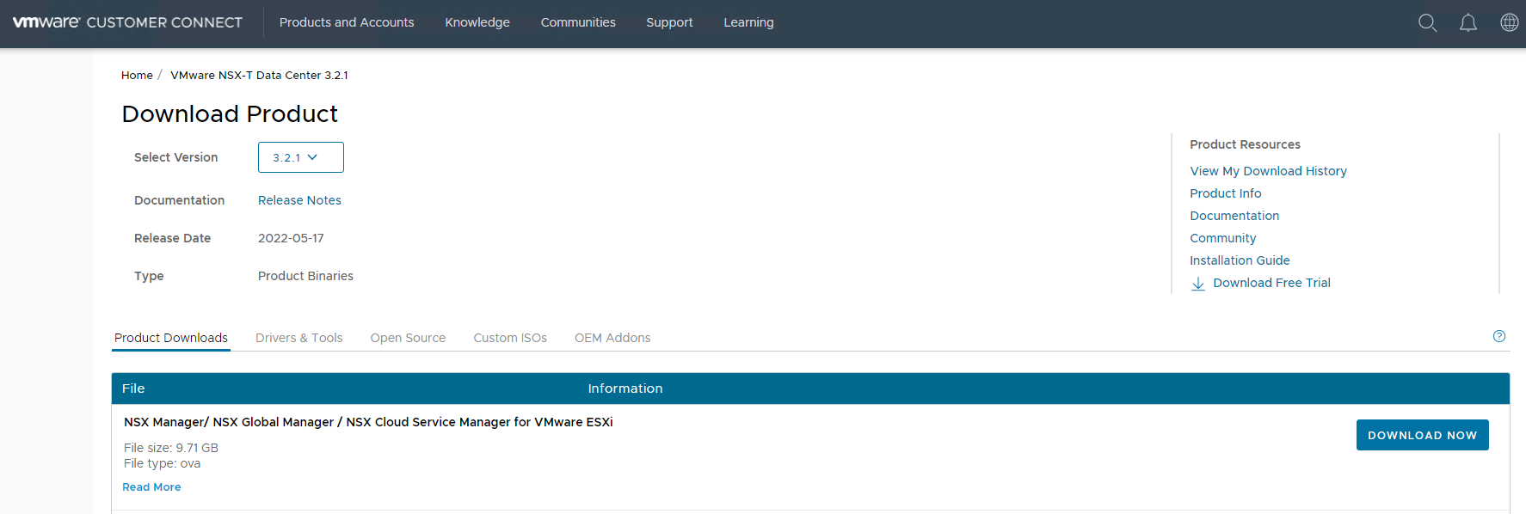
Task: Switch to the Open Source tab
Action: (408, 338)
